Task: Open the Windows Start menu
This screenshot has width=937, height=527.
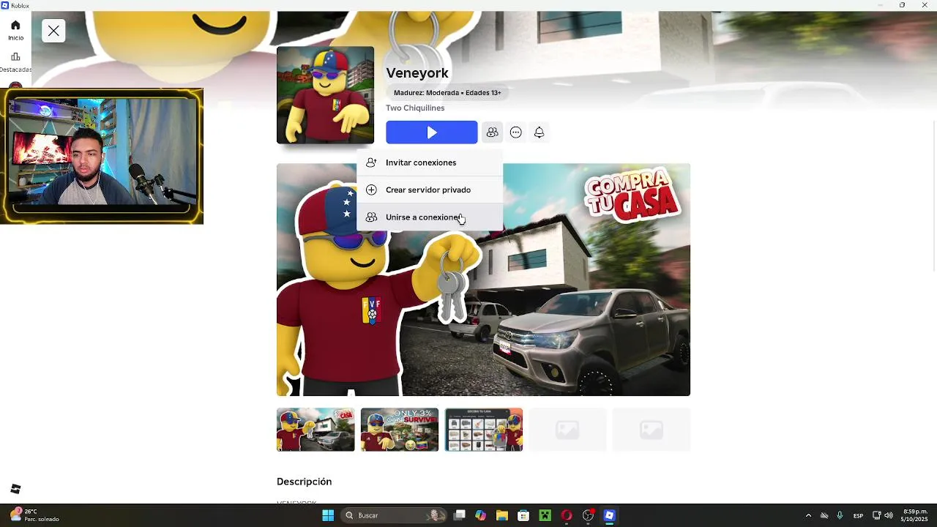Action: pyautogui.click(x=328, y=515)
